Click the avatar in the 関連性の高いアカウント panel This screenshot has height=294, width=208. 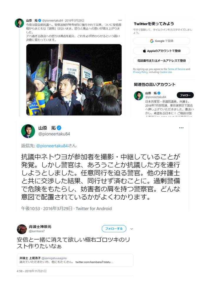(138, 96)
